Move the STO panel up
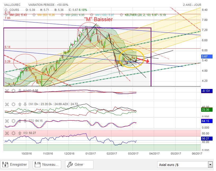This screenshot has width=216, height=171. point(20,121)
